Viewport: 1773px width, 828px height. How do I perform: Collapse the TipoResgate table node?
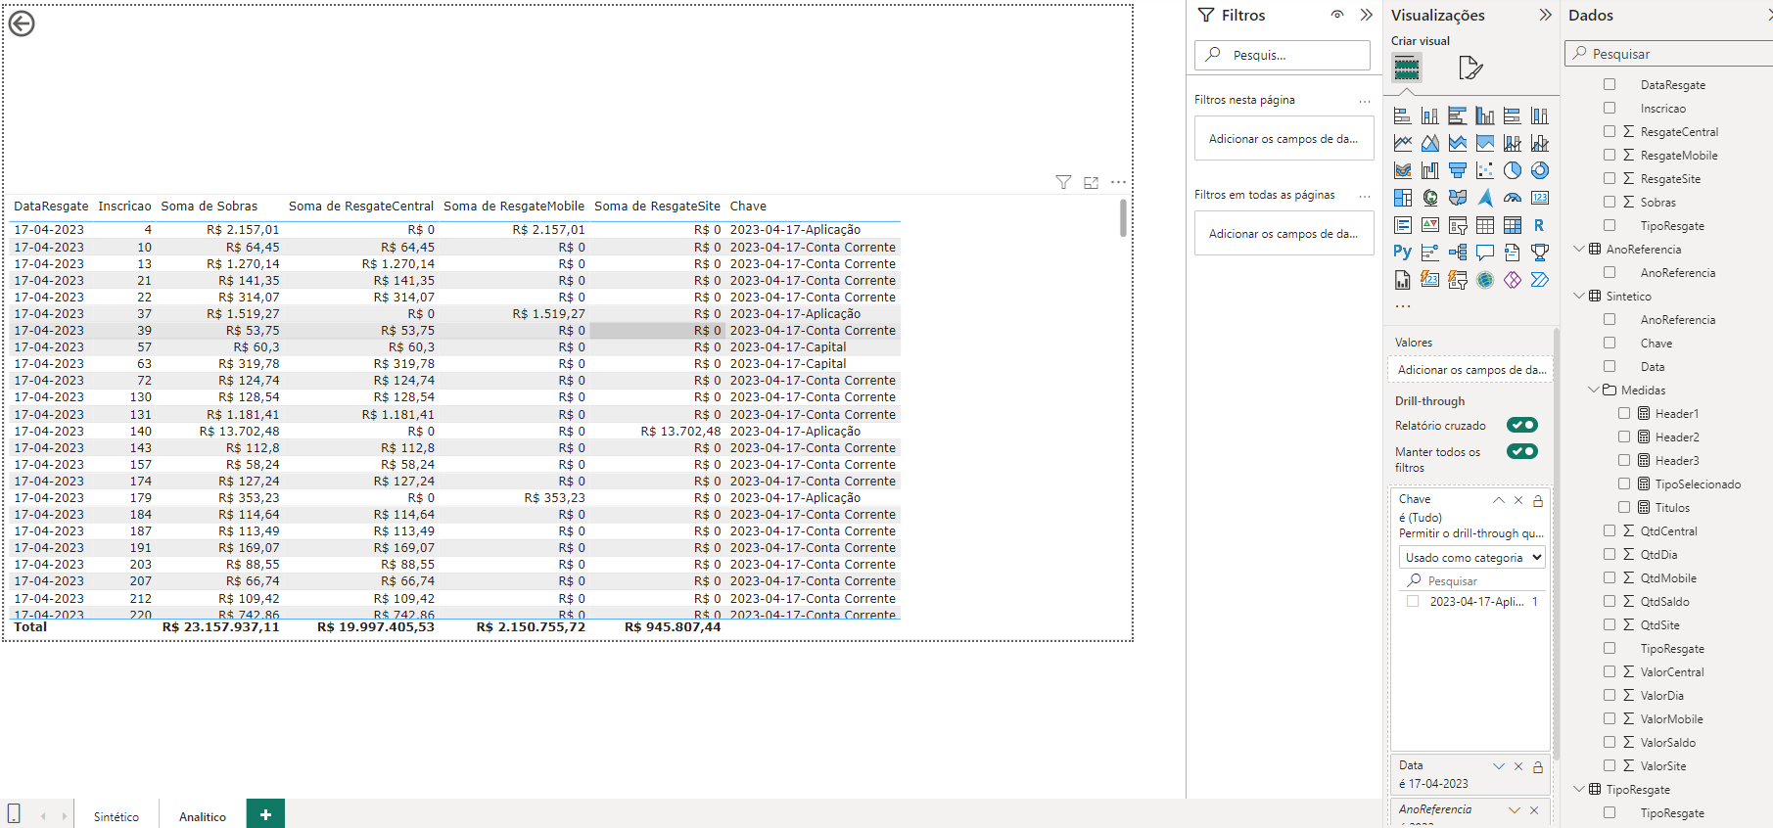coord(1579,789)
